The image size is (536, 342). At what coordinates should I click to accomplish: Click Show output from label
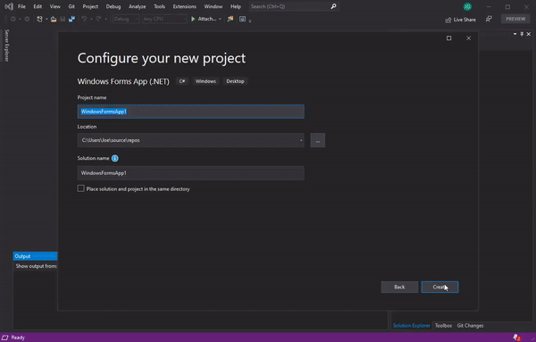point(37,266)
